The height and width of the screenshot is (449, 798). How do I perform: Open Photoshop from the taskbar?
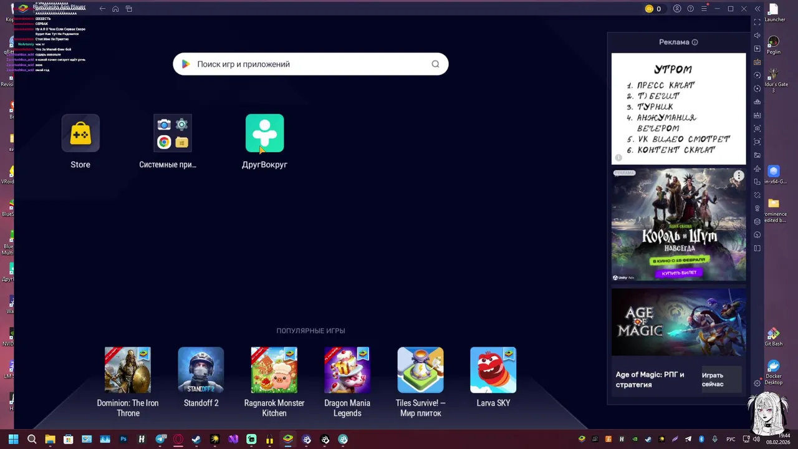123,439
